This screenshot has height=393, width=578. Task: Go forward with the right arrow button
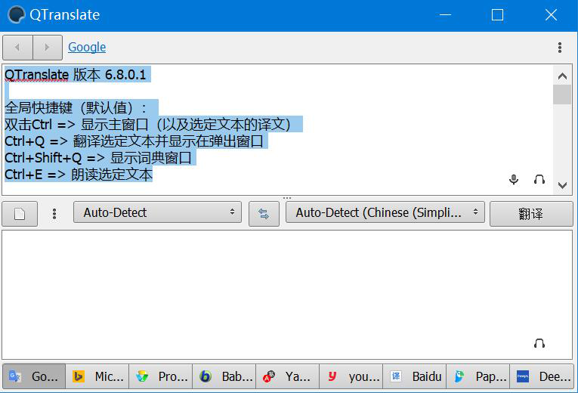coord(48,48)
